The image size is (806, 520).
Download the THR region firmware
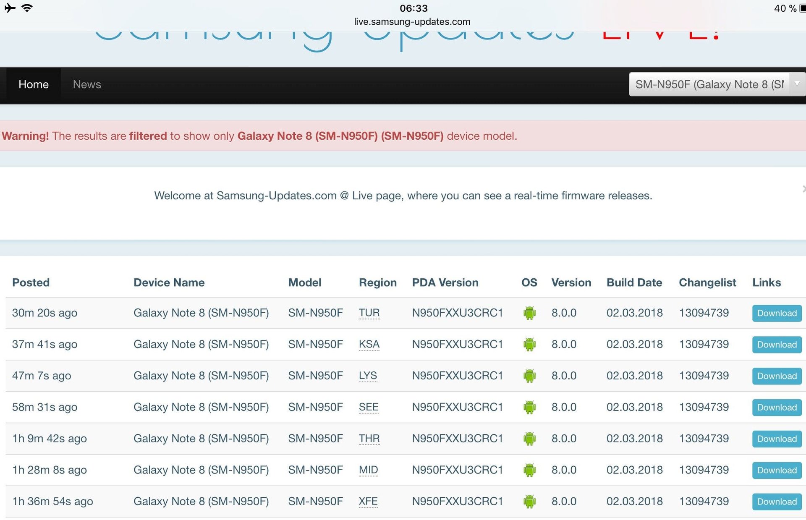(x=777, y=439)
